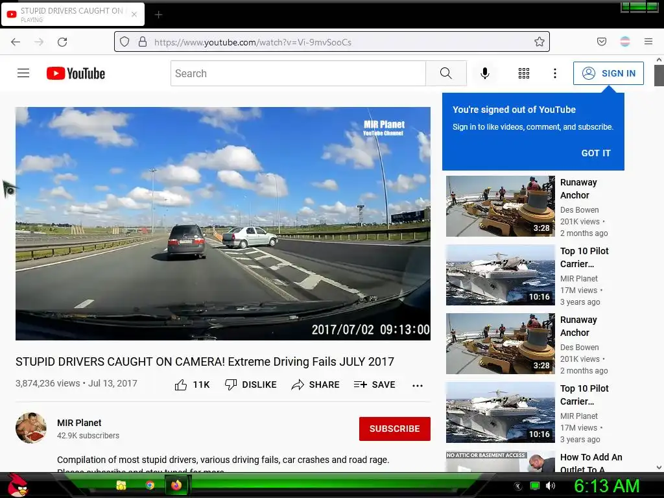Dismiss the popup with GOT IT
Image resolution: width=664 pixels, height=498 pixels.
tap(596, 153)
